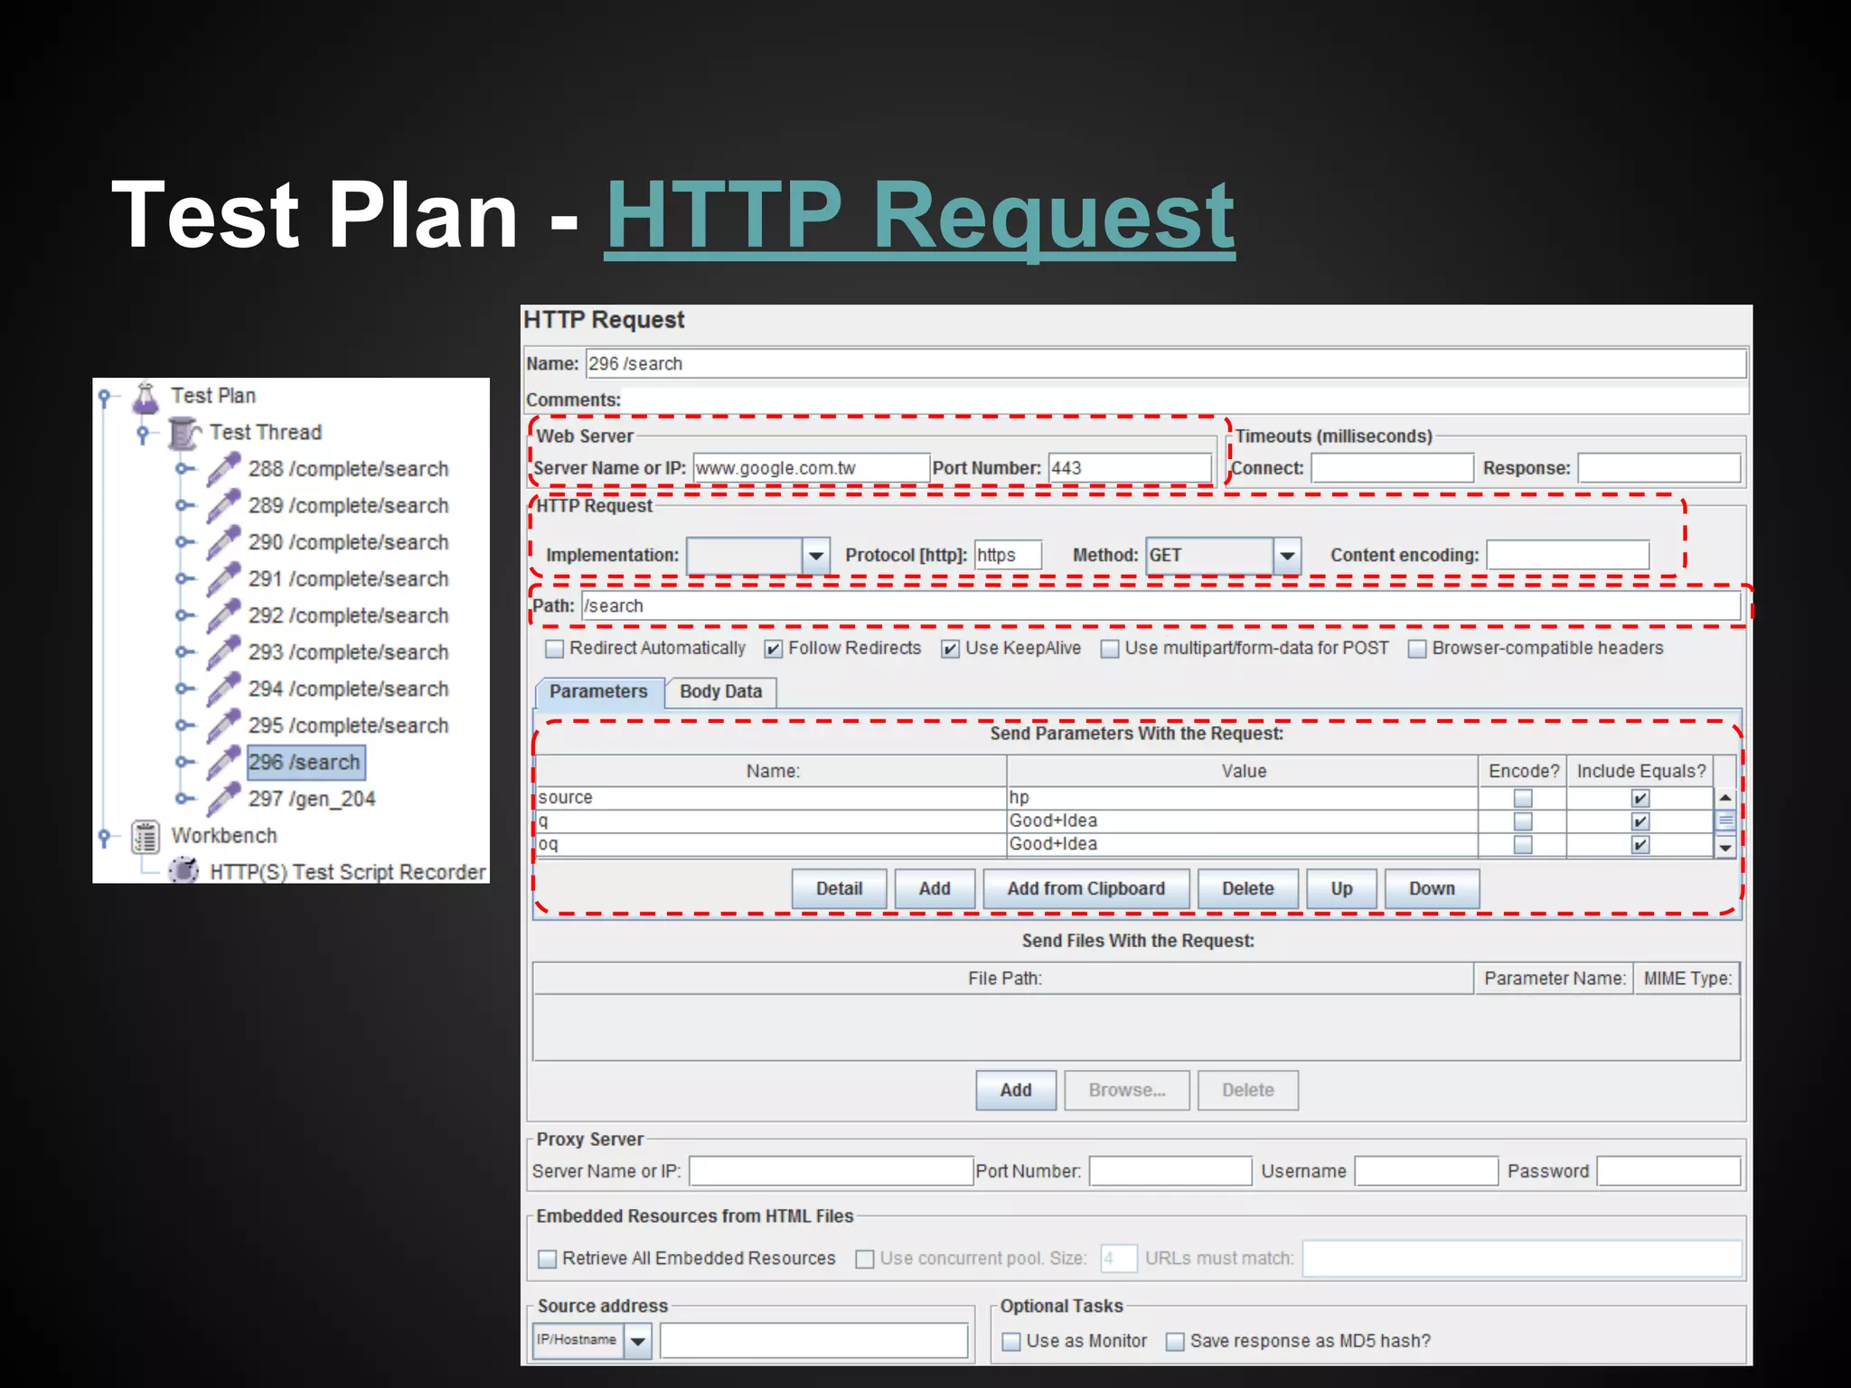Click the parameters scrollbar up arrow
This screenshot has height=1388, width=1851.
pyautogui.click(x=1725, y=798)
